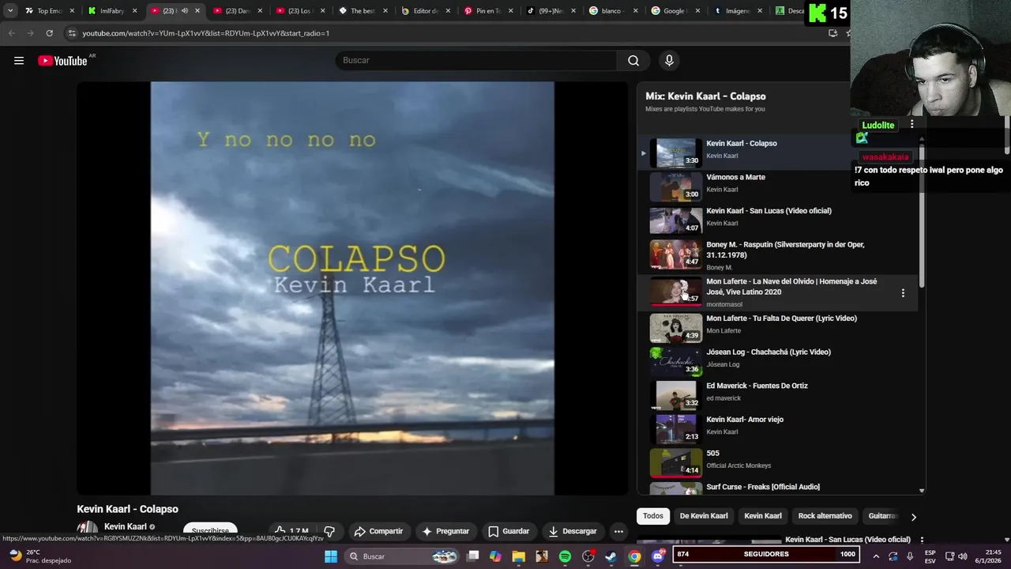Open OBS Studio from the taskbar

coord(588,556)
